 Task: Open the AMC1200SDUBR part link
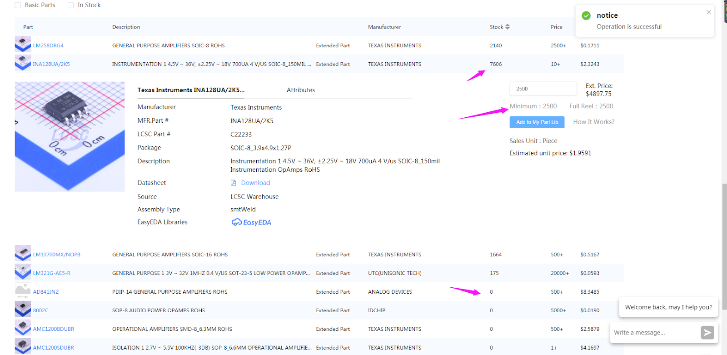54,348
